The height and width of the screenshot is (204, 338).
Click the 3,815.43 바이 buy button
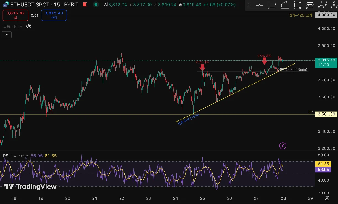tap(54, 15)
